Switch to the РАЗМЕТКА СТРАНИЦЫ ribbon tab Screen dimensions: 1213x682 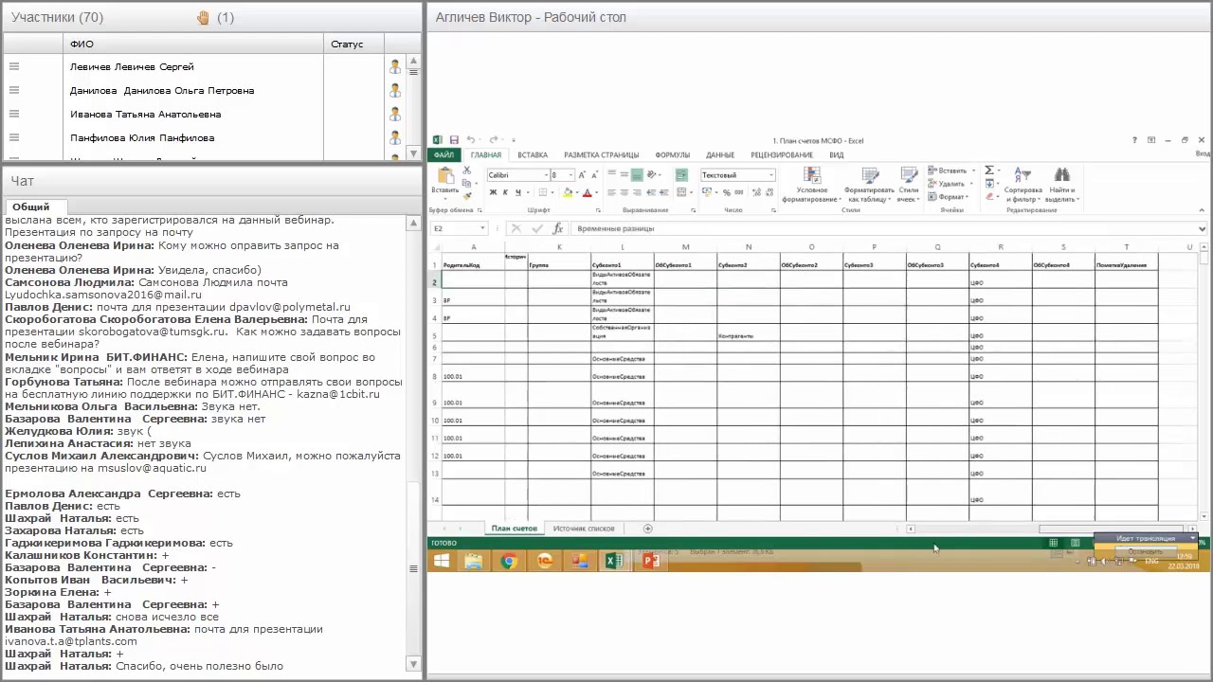pos(601,155)
